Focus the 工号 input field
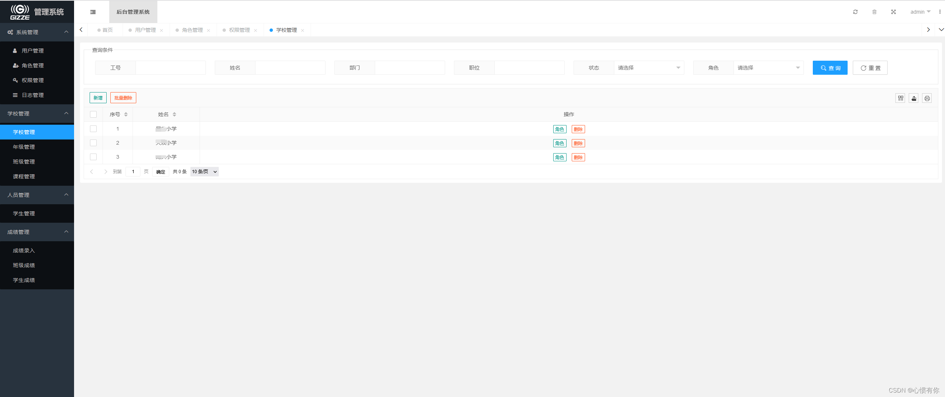 [x=170, y=68]
